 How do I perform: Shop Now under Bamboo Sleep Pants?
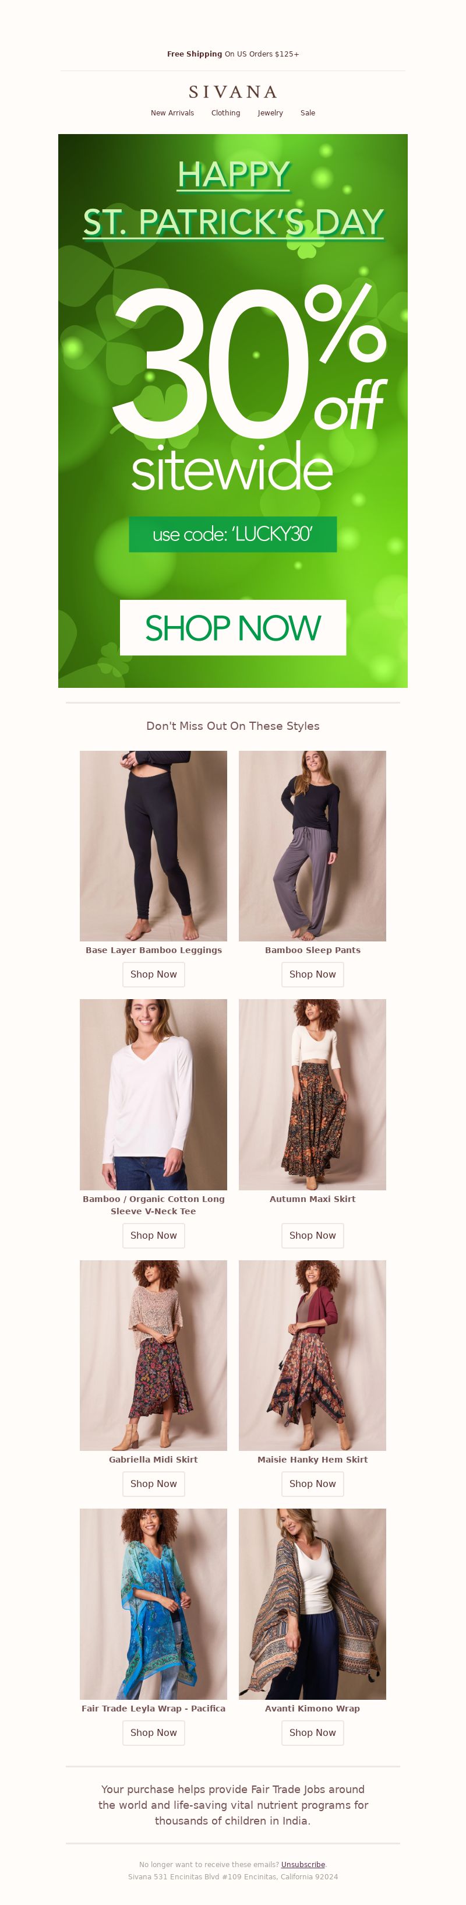click(312, 974)
